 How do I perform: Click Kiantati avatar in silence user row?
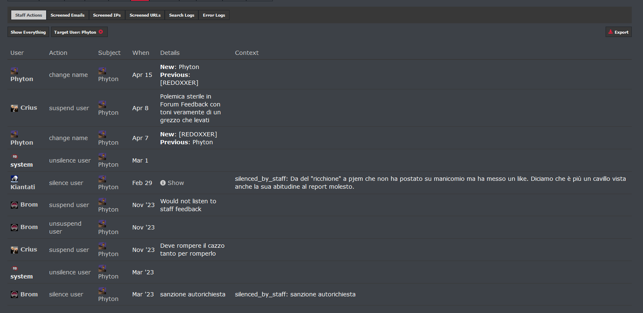click(x=14, y=179)
